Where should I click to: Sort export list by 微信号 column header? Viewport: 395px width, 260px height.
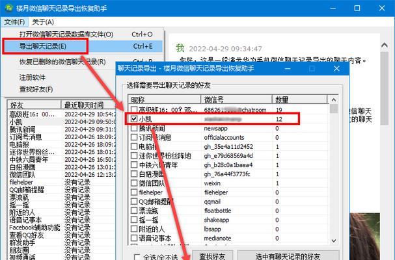tap(236, 99)
